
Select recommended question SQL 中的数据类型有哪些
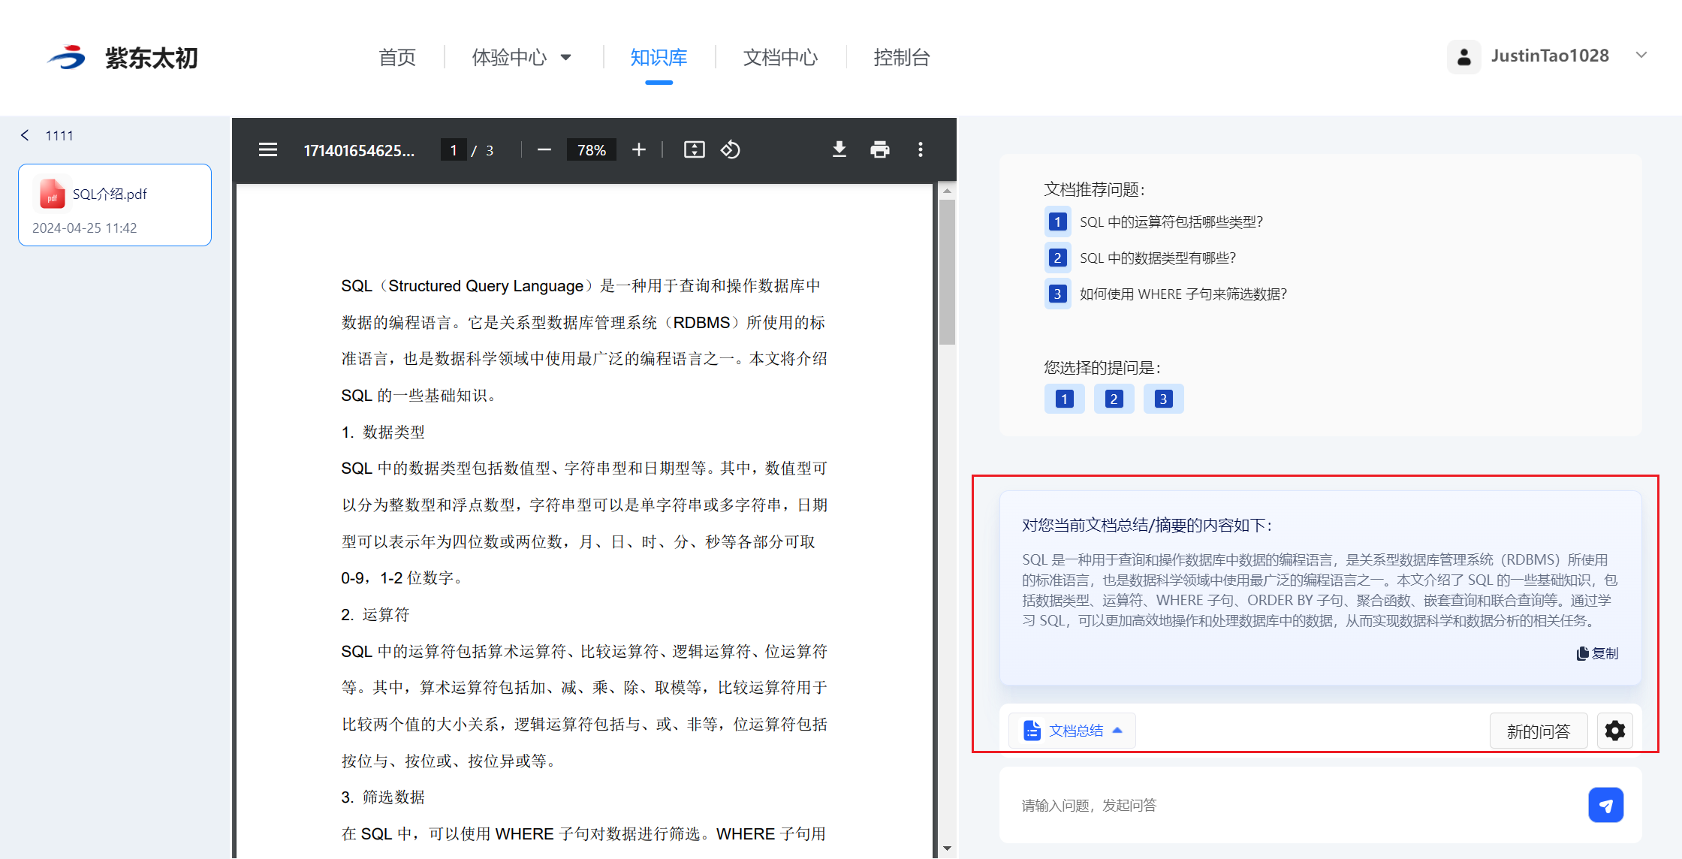(1158, 258)
